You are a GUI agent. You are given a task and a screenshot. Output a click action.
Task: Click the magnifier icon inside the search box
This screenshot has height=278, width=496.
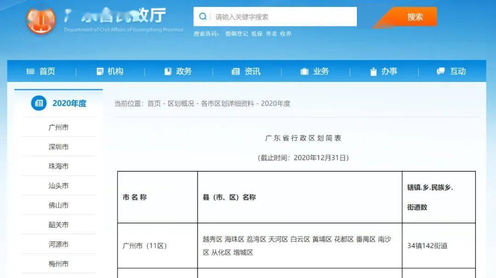coord(203,16)
